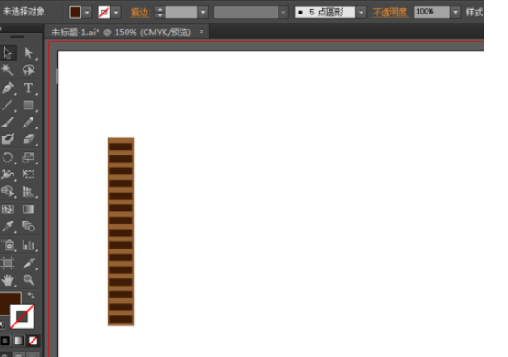Screen dimensions: 508x357
Task: Select the Artboard tool
Action: 7,263
